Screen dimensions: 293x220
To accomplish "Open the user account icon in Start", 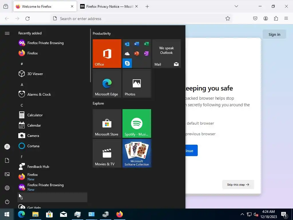I will click(x=7, y=147).
